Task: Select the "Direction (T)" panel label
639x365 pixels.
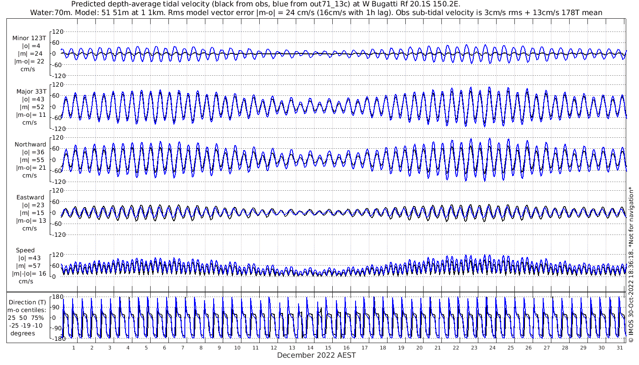Action: point(27,302)
